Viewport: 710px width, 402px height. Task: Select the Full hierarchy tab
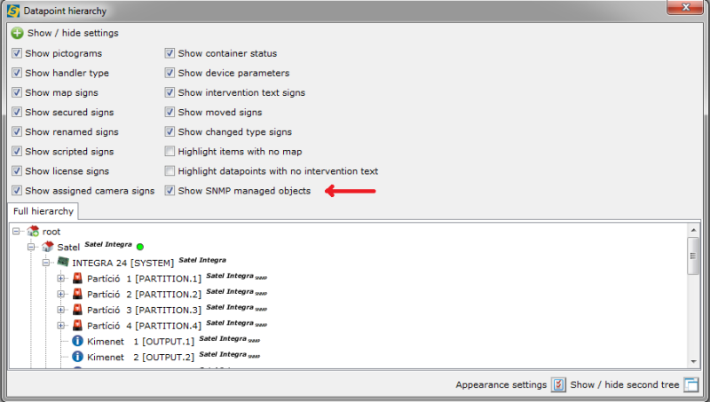[43, 211]
